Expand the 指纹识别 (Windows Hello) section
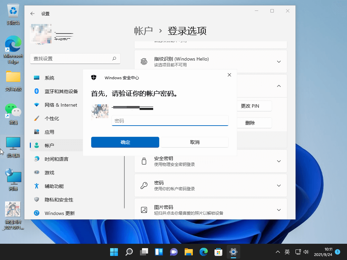The width and height of the screenshot is (347, 260). (279, 61)
